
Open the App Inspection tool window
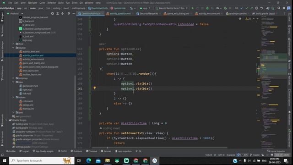click(123, 151)
